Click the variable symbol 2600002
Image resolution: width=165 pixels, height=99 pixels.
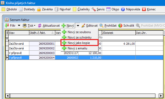(72, 58)
